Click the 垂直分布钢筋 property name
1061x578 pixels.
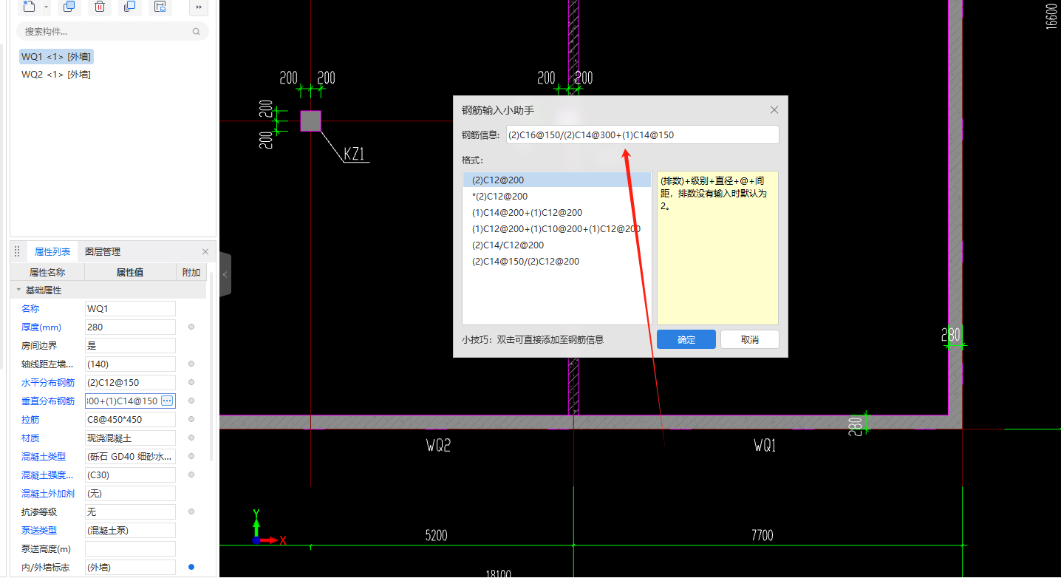pyautogui.click(x=48, y=401)
